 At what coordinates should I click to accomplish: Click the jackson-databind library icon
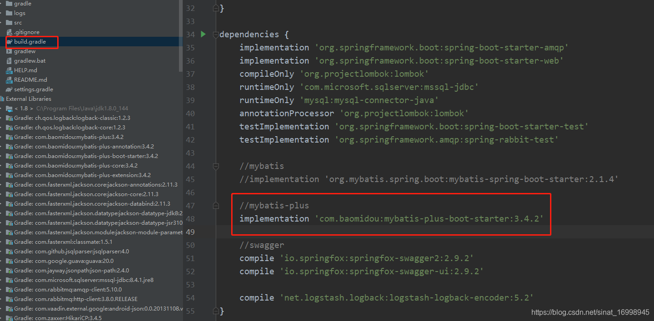(10, 204)
